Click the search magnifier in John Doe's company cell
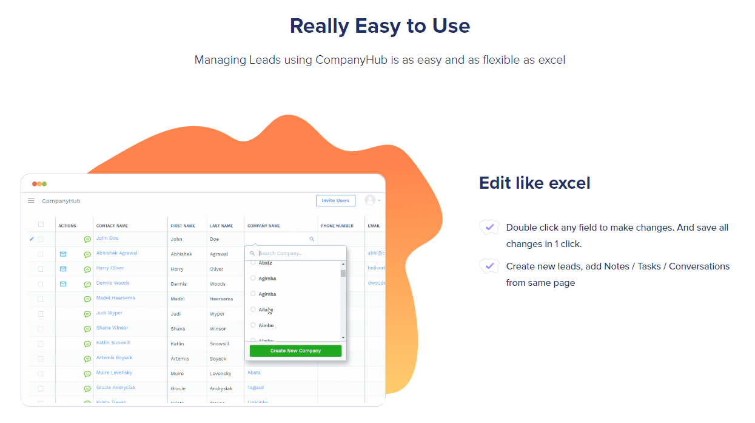 (x=312, y=239)
